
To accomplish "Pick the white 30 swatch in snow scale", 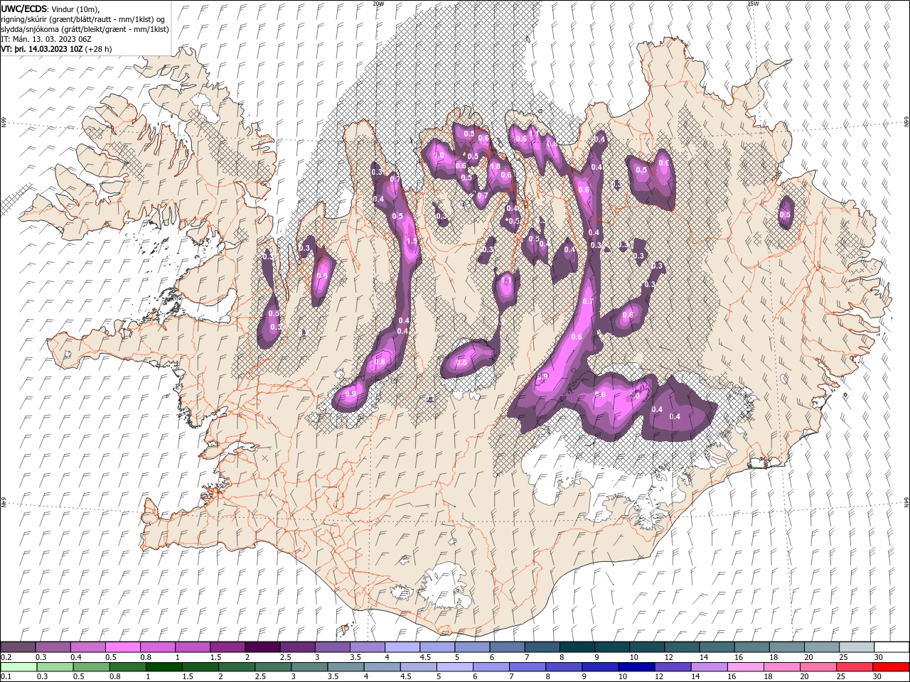I will [892, 647].
